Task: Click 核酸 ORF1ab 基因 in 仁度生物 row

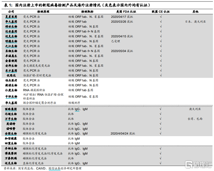Action: point(81,90)
